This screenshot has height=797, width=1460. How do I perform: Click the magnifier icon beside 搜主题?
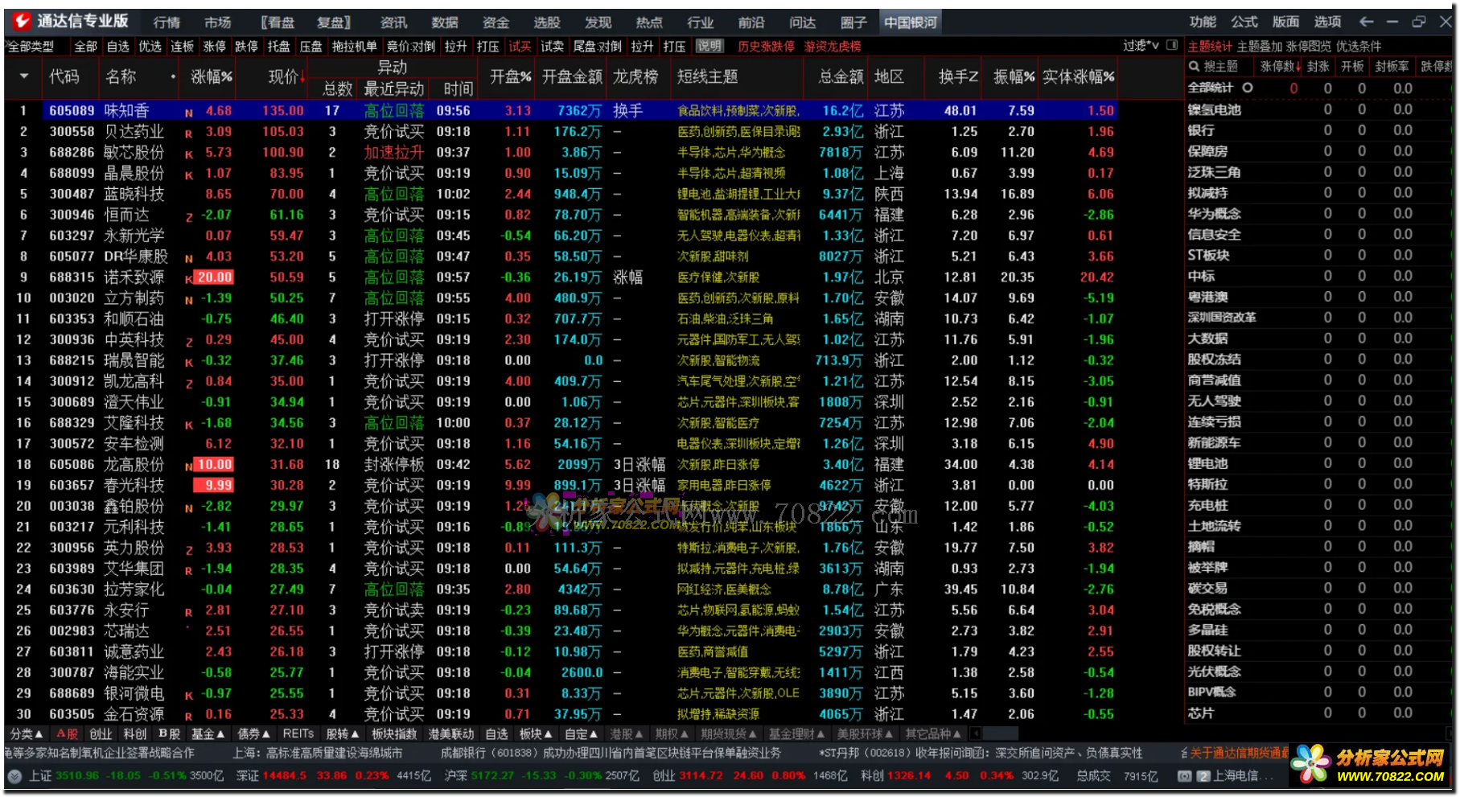1195,67
